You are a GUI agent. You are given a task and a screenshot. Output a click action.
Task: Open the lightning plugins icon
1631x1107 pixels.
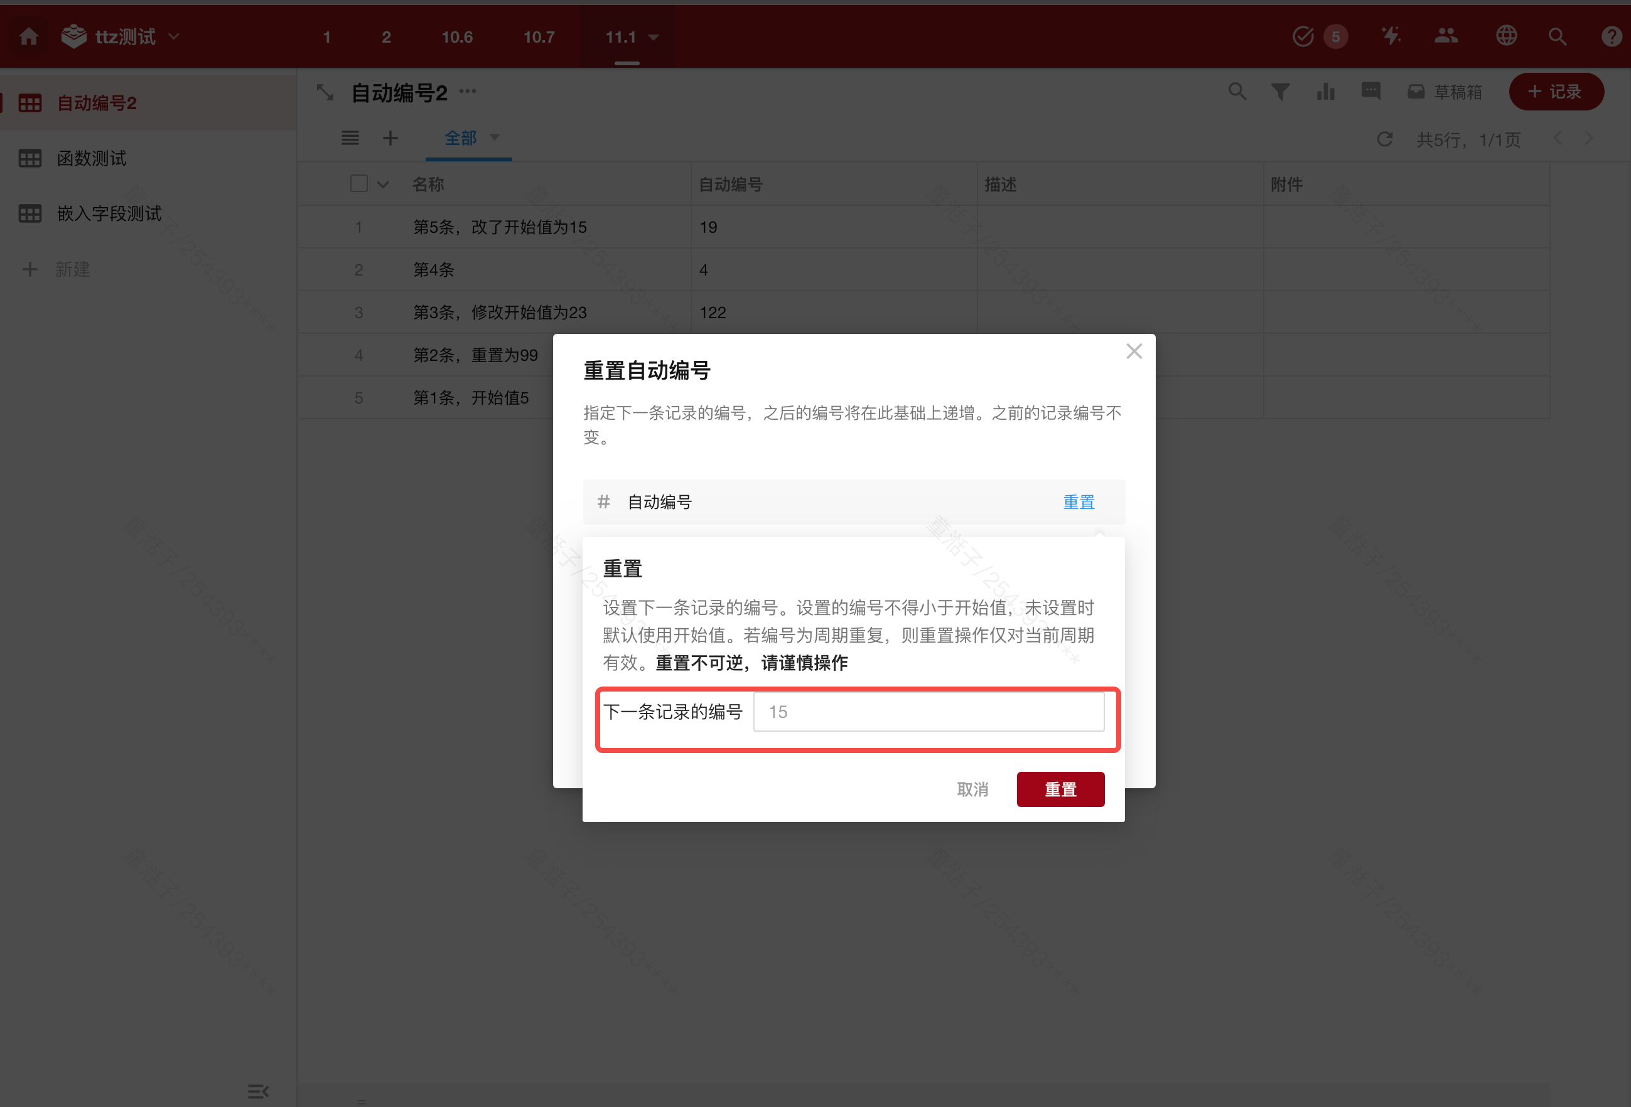click(x=1391, y=36)
